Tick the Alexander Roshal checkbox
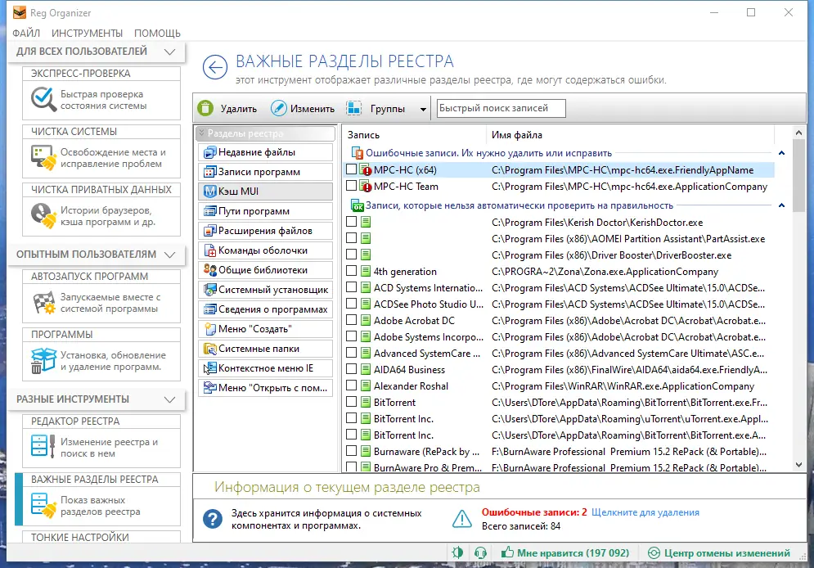 pos(352,385)
